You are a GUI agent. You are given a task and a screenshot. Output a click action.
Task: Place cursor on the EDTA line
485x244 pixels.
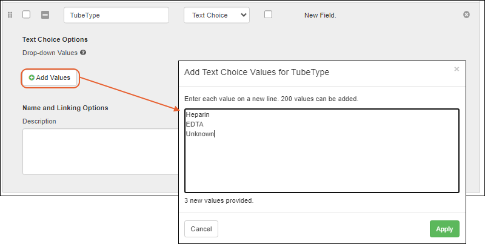coord(194,124)
